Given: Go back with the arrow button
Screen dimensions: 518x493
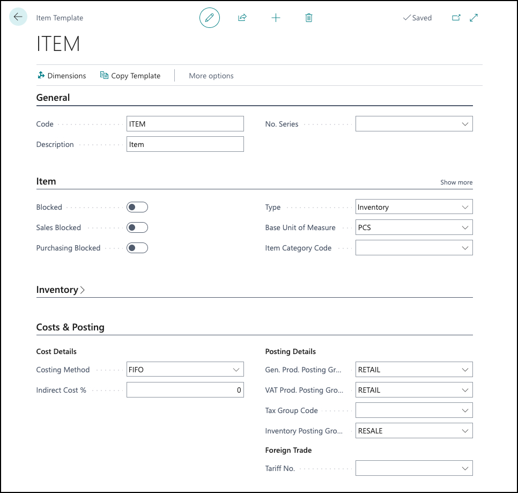Looking at the screenshot, I should 18,17.
